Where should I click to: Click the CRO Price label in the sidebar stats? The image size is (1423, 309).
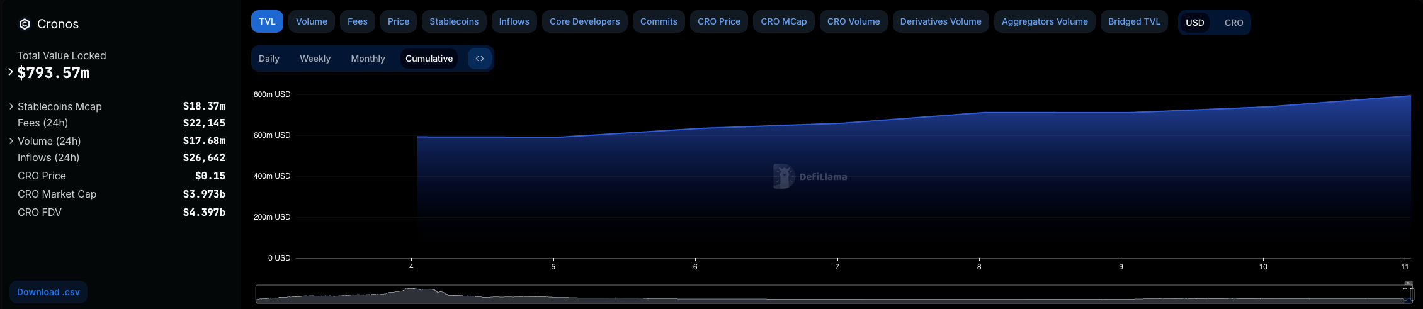tap(42, 176)
